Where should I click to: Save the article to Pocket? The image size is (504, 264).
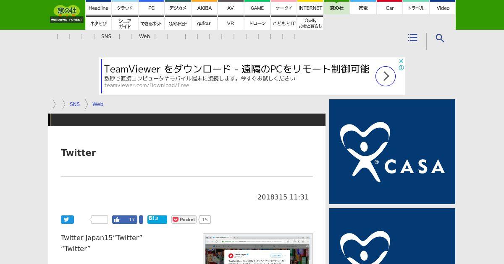point(184,220)
